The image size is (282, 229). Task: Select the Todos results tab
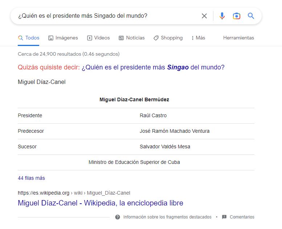29,38
